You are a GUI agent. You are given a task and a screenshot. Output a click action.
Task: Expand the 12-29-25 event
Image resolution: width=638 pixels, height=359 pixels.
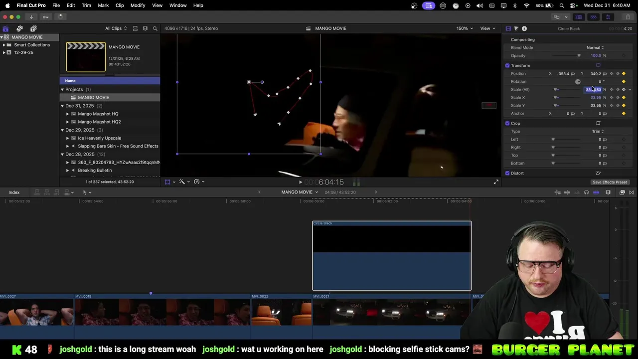(x=4, y=52)
